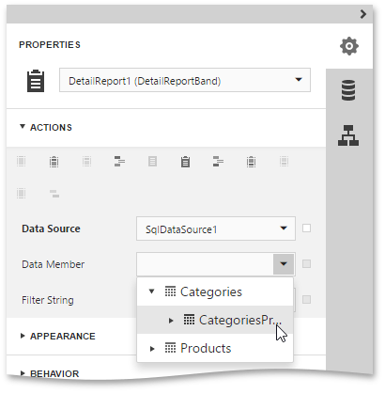The width and height of the screenshot is (385, 394).
Task: Open the SqlDataSource1 data source dropdown
Action: (x=216, y=229)
